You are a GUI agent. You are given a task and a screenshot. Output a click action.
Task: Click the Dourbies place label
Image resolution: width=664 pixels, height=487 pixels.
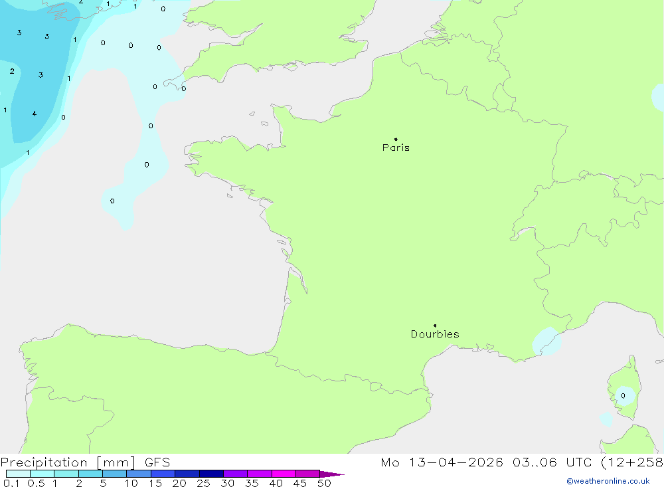[x=435, y=334]
